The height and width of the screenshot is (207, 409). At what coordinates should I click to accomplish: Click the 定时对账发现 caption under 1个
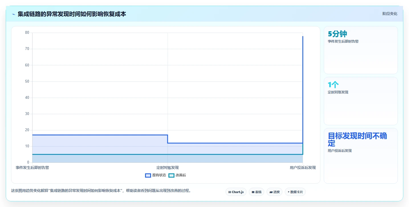pos(338,92)
